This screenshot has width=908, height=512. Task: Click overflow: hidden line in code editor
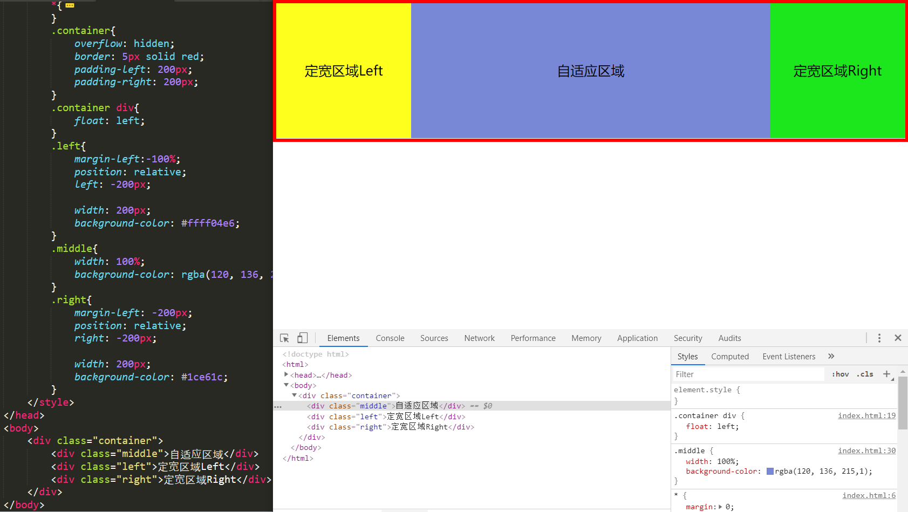pos(125,44)
